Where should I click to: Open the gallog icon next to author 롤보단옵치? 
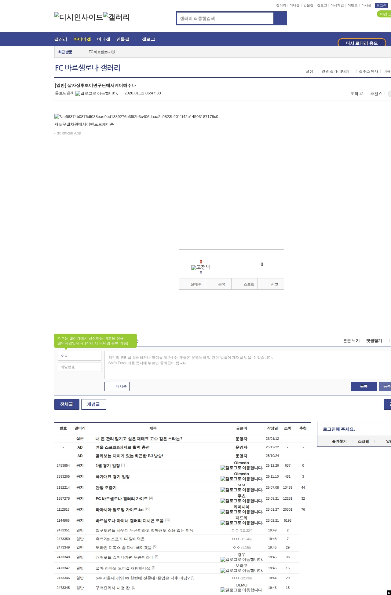[97, 93]
